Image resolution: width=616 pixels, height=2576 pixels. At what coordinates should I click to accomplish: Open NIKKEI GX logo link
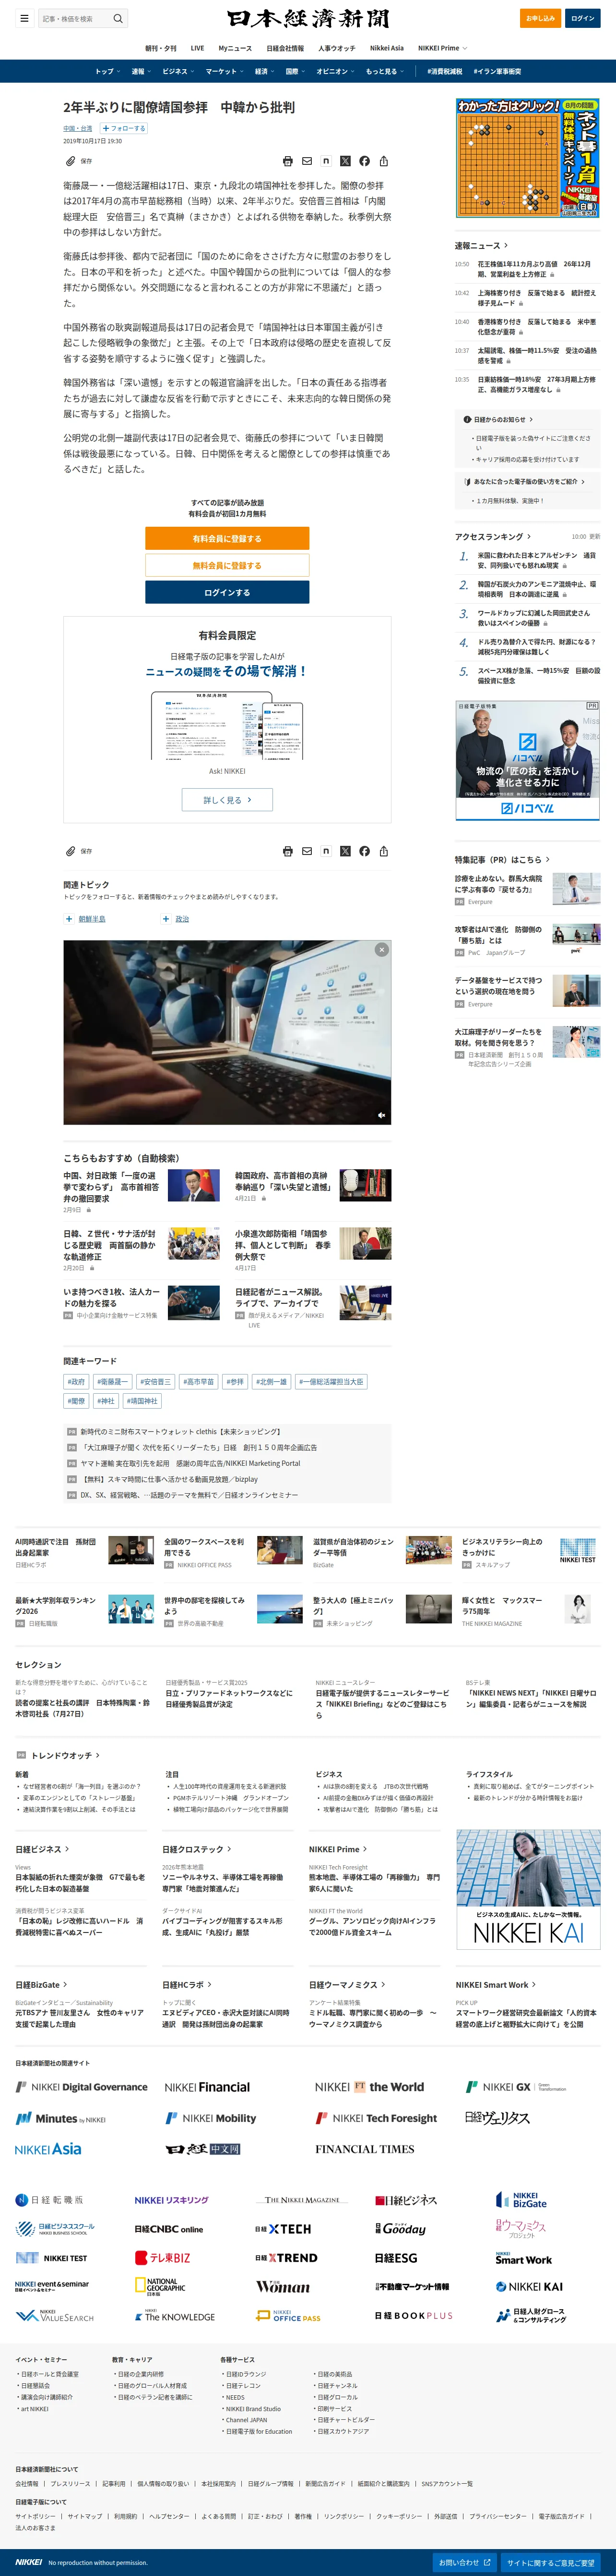tap(516, 2087)
